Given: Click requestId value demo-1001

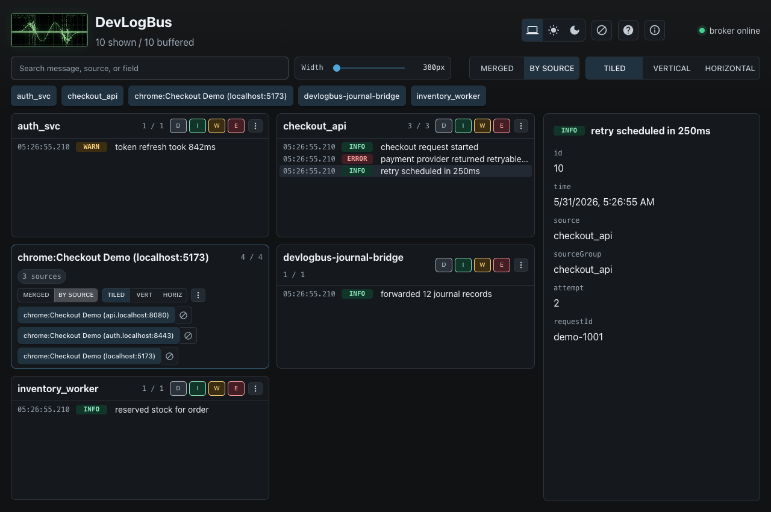Looking at the screenshot, I should click(x=578, y=337).
